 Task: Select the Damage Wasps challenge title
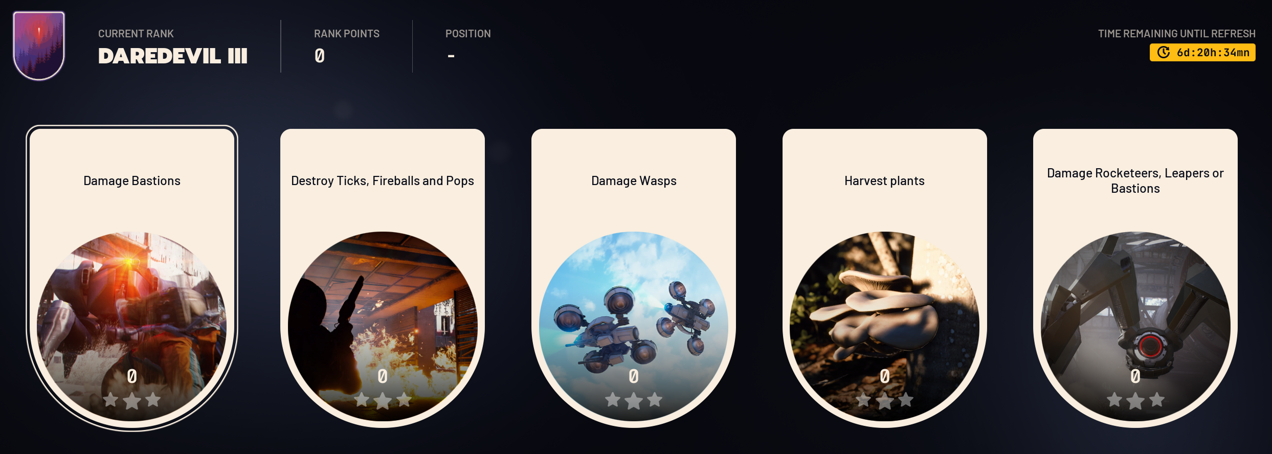634,181
